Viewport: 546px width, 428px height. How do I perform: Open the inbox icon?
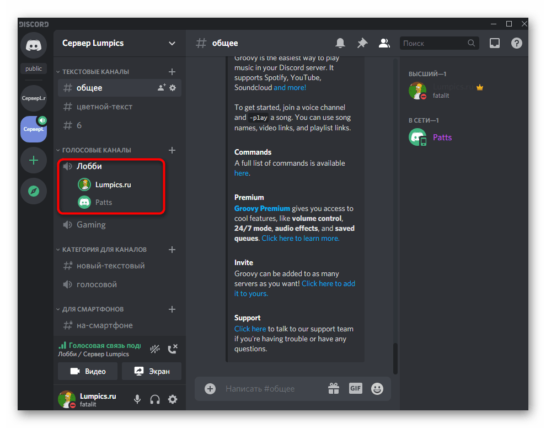(495, 43)
